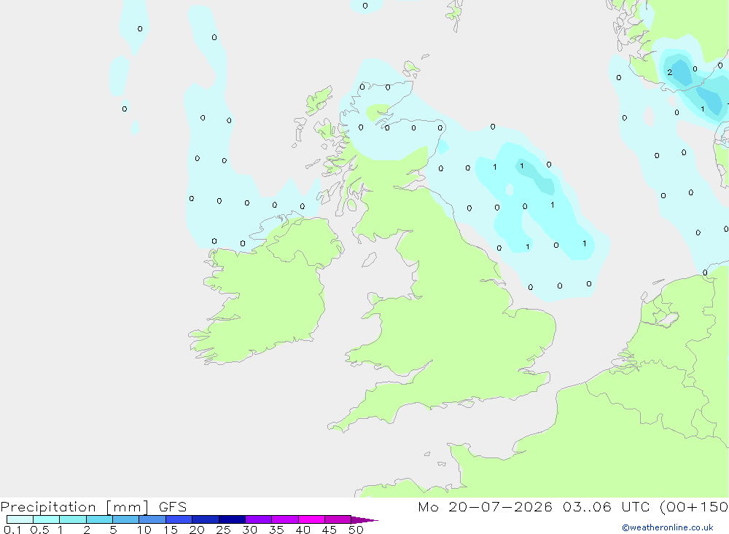This screenshot has width=729, height=534.
Task: Select the forecast date Mo 20-07-2026 text
Action: (485, 507)
